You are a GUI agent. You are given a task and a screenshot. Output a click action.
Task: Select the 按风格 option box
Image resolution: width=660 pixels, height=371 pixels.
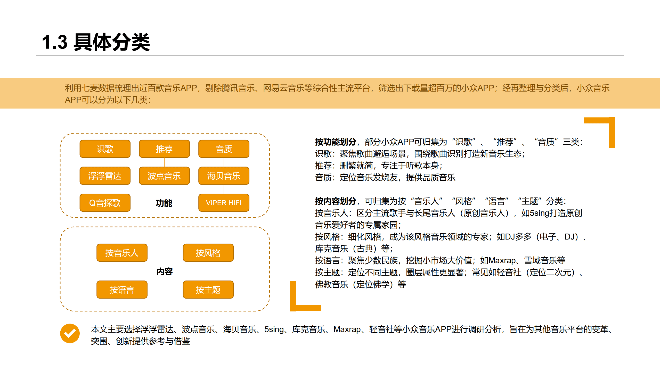pyautogui.click(x=208, y=253)
